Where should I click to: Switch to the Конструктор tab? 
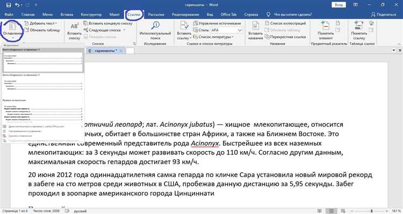coord(91,14)
